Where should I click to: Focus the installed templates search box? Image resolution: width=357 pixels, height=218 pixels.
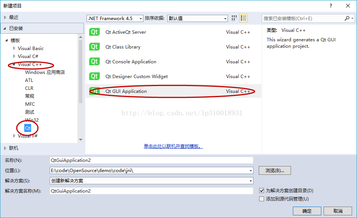(303, 19)
